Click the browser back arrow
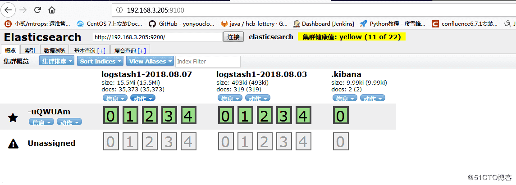The width and height of the screenshot is (516, 185). (x=8, y=10)
